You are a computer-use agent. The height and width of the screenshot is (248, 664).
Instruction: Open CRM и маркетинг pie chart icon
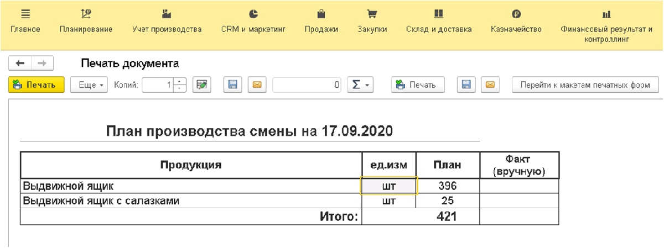click(x=253, y=14)
